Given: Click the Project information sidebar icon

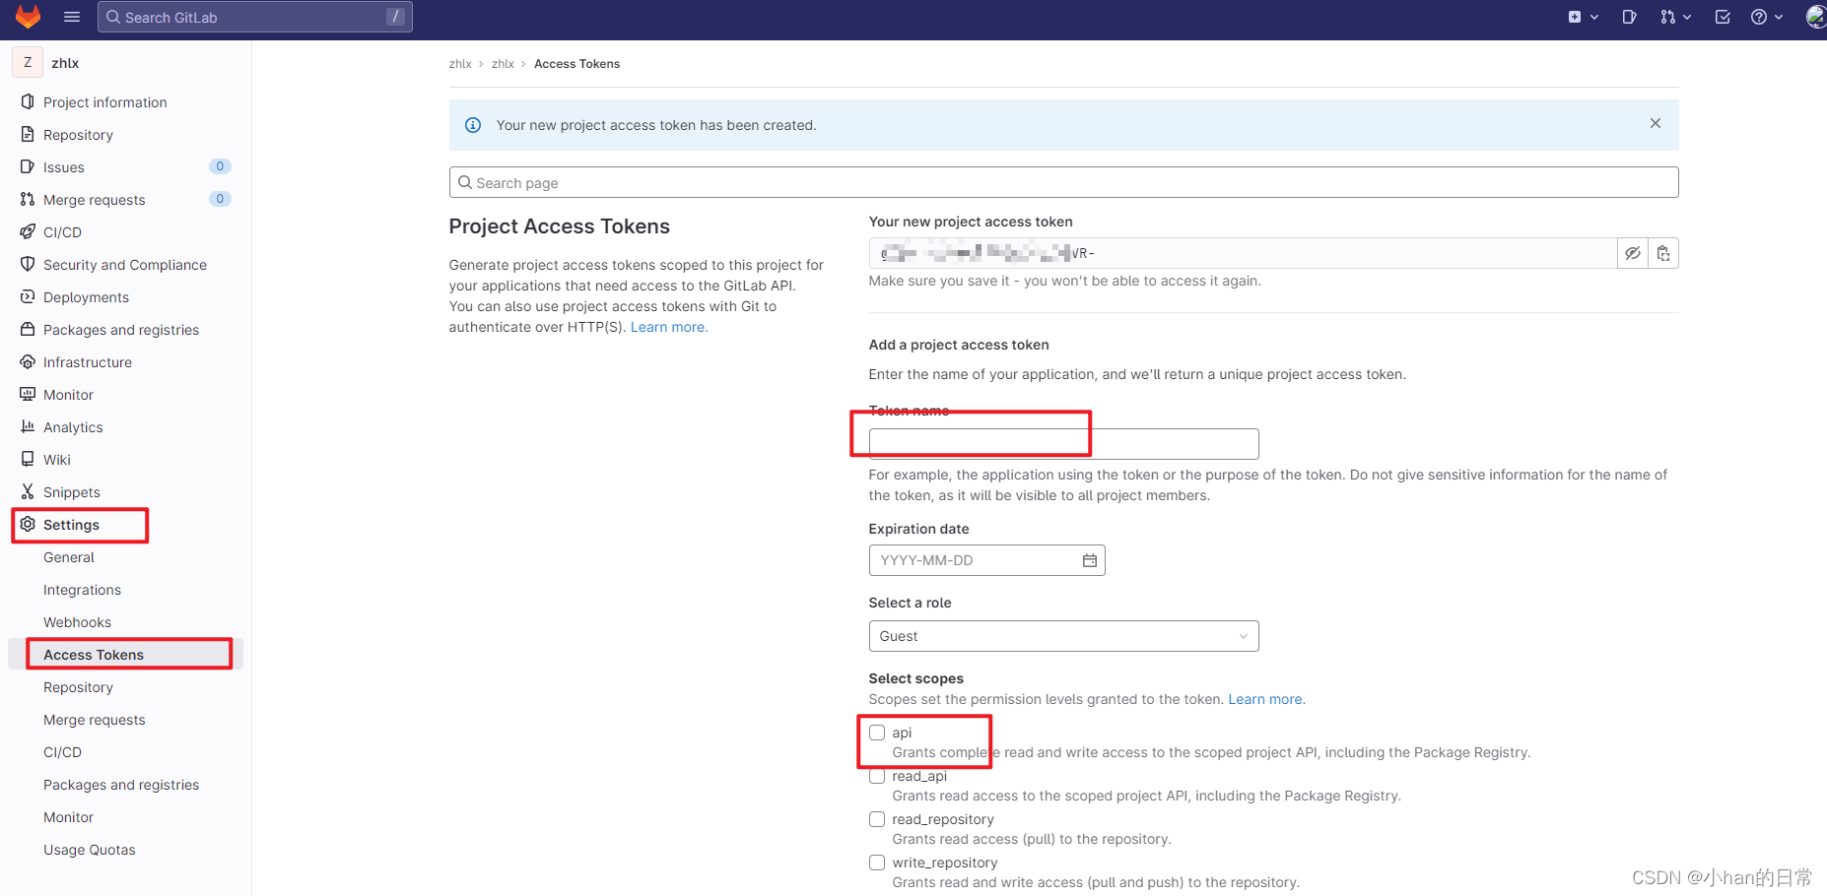Looking at the screenshot, I should pos(28,101).
